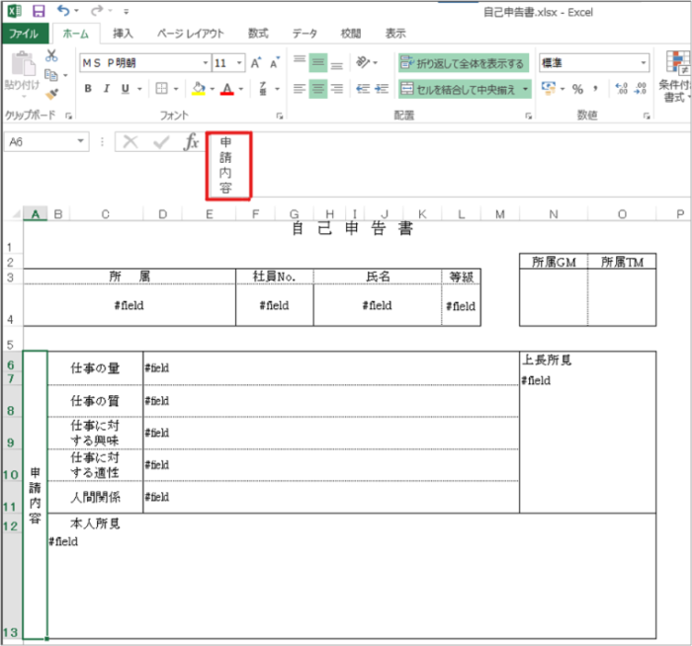Viewport: 692px width, 646px height.
Task: Apply accounting currency format
Action: pyautogui.click(x=549, y=88)
